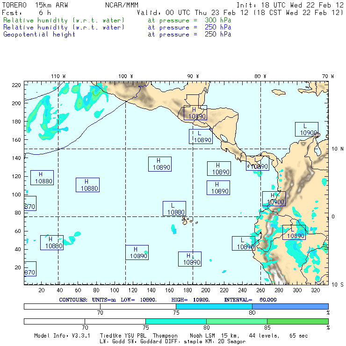Click the 'INTERVAL= 60.000' text
Image resolution: width=346 pixels, height=346 pixels.
tap(250, 300)
